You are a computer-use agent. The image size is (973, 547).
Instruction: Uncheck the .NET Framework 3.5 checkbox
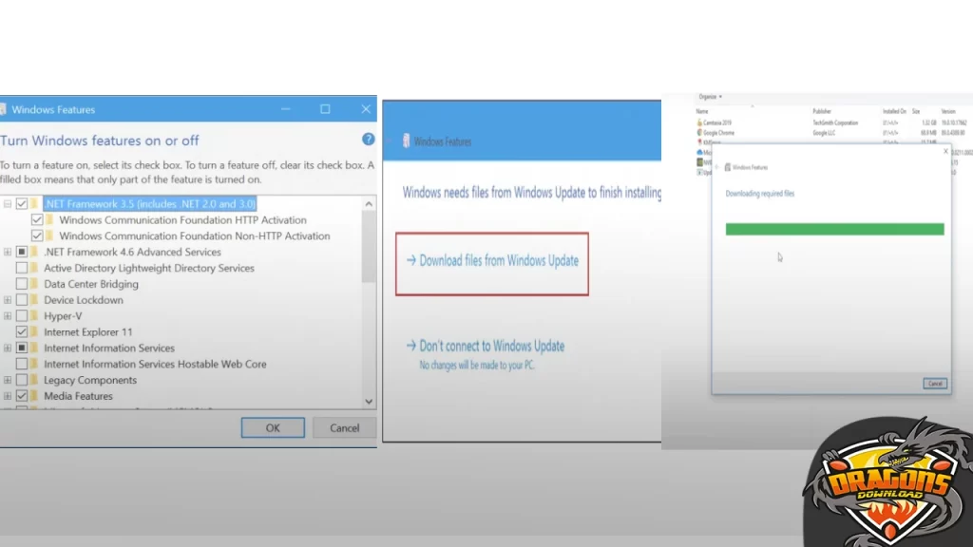click(22, 204)
